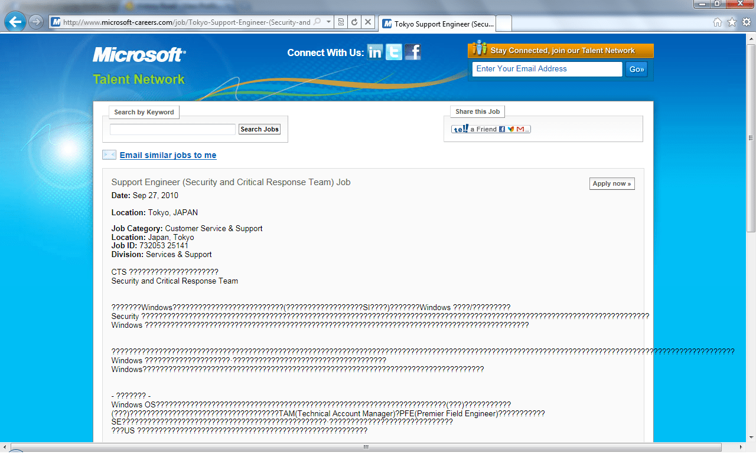Open the Facebook icon under Connect With Us
Screen dimensions: 756x454
[x=413, y=52]
